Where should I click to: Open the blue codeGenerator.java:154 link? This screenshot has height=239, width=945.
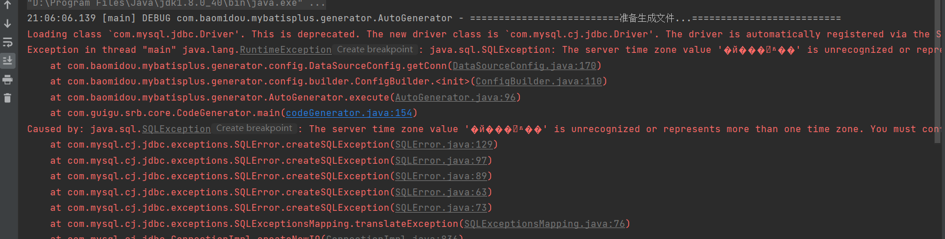tap(349, 113)
